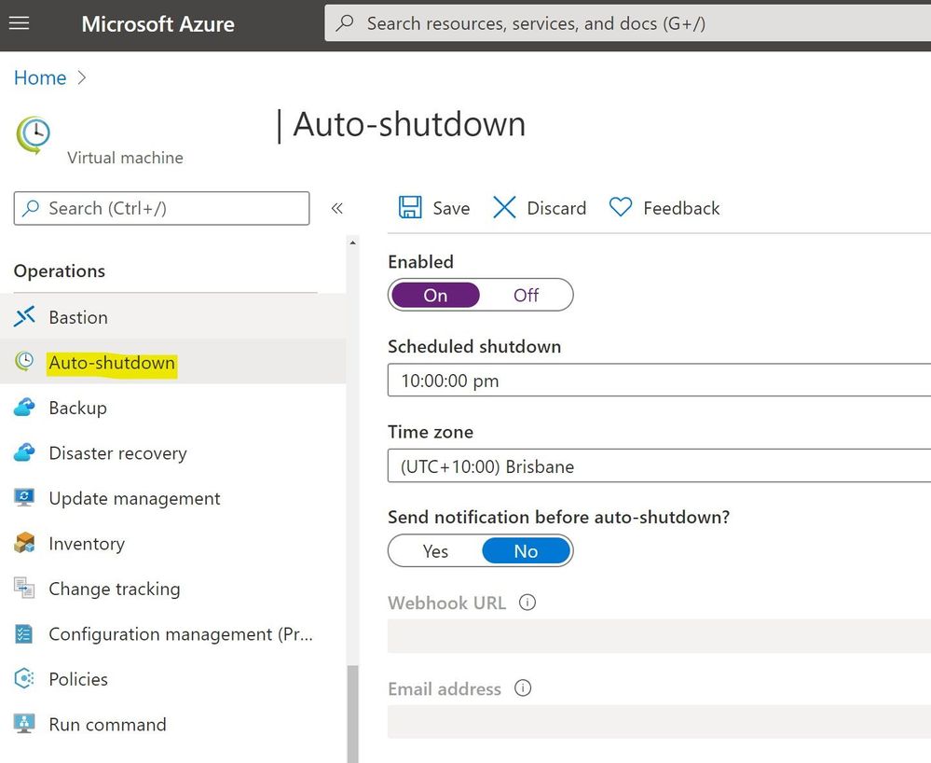Viewport: 931px width, 763px height.
Task: Click the Configuration management checklist icon
Action: (23, 633)
